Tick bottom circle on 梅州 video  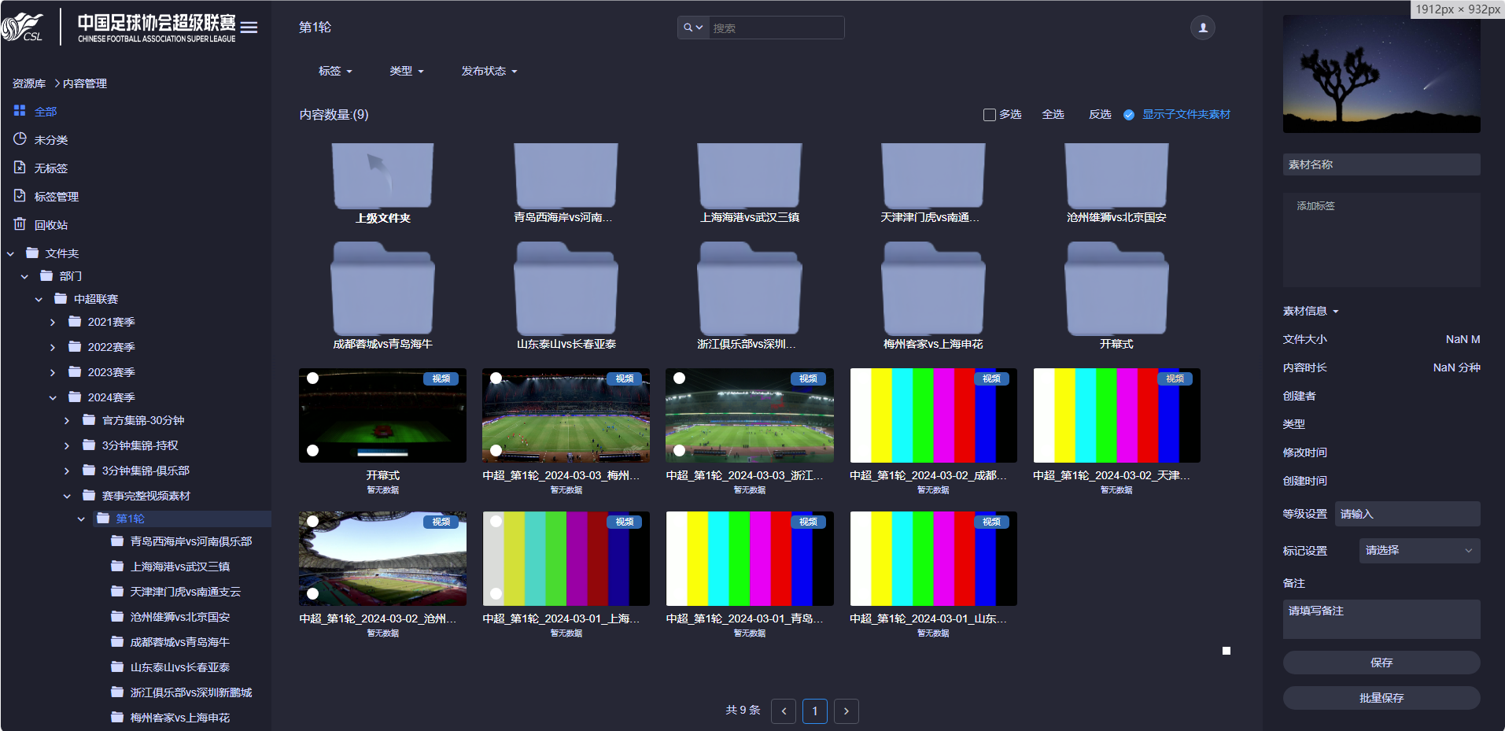click(496, 451)
